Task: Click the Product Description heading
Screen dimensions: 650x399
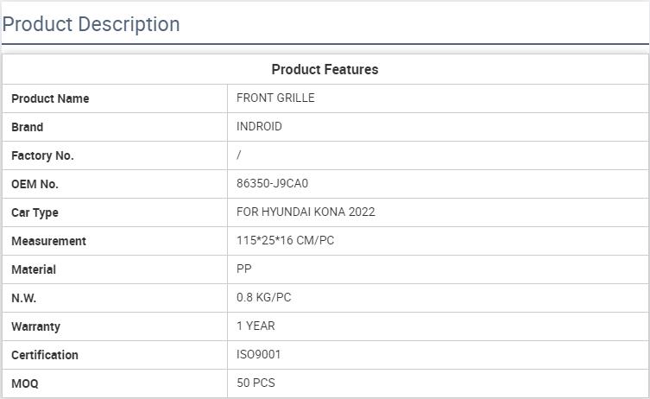Action: (x=91, y=24)
